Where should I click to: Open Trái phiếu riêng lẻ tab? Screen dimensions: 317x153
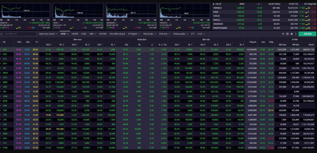click(x=117, y=34)
